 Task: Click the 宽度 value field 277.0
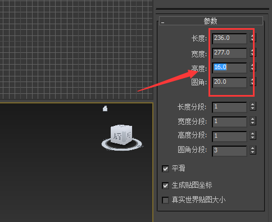click(x=229, y=53)
